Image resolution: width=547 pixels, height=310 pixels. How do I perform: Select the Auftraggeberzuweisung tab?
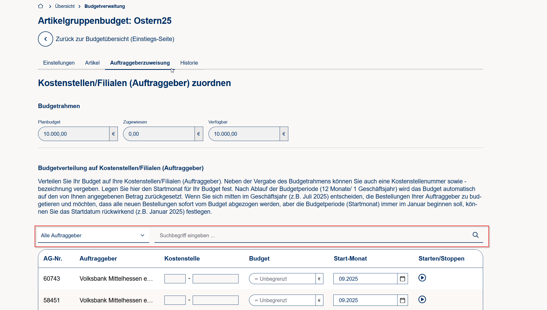[140, 63]
